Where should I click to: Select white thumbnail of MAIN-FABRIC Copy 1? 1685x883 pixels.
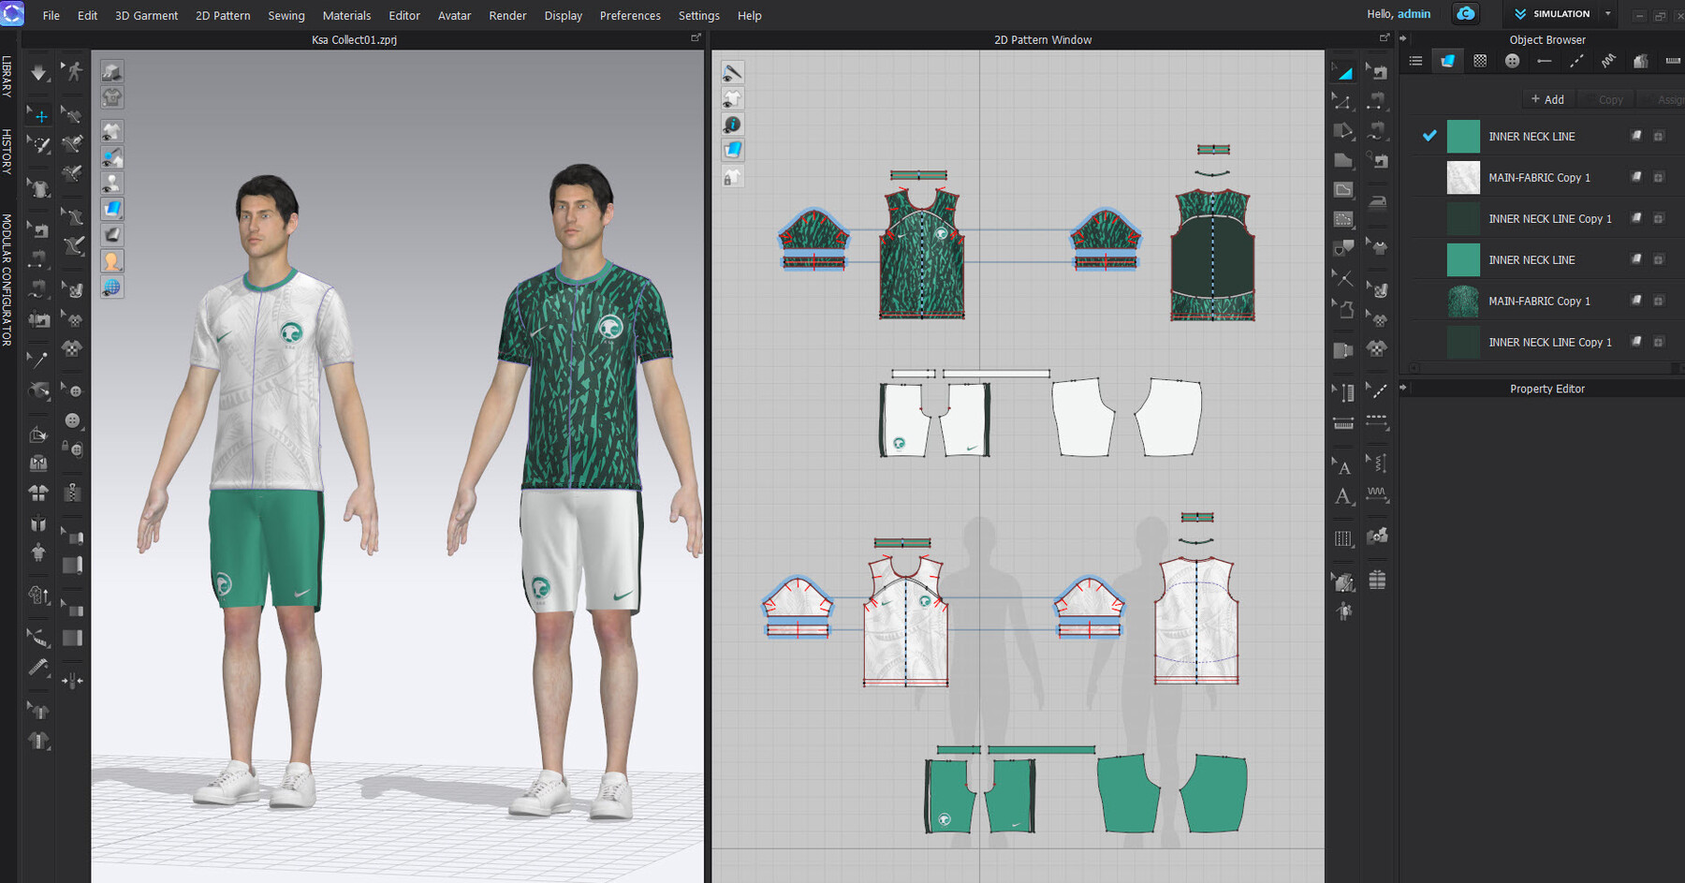coord(1463,177)
